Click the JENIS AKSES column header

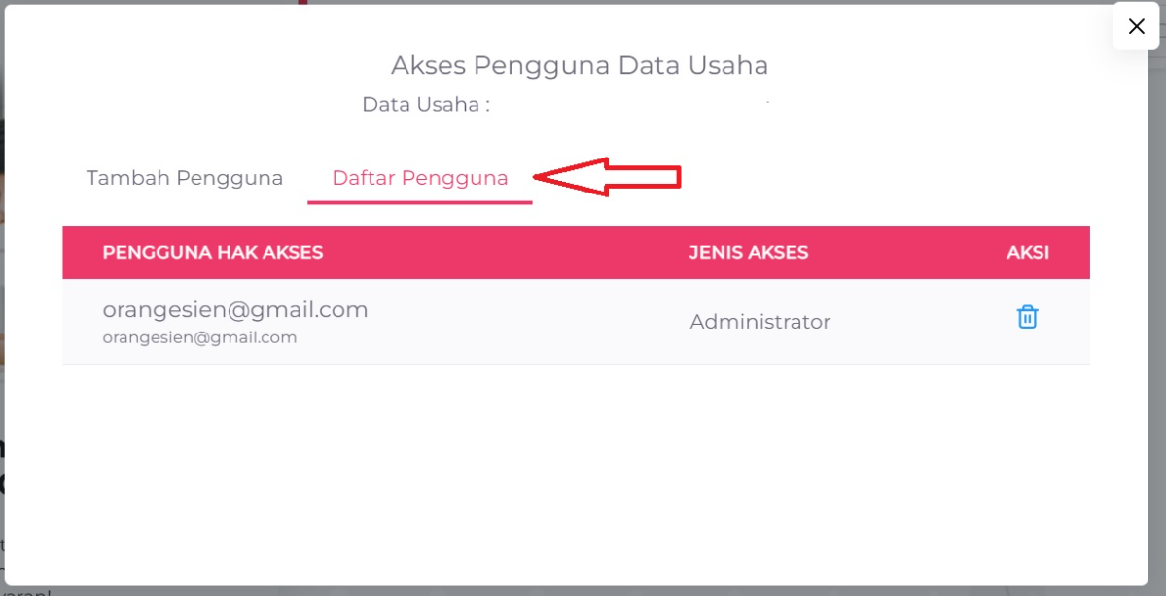click(749, 253)
